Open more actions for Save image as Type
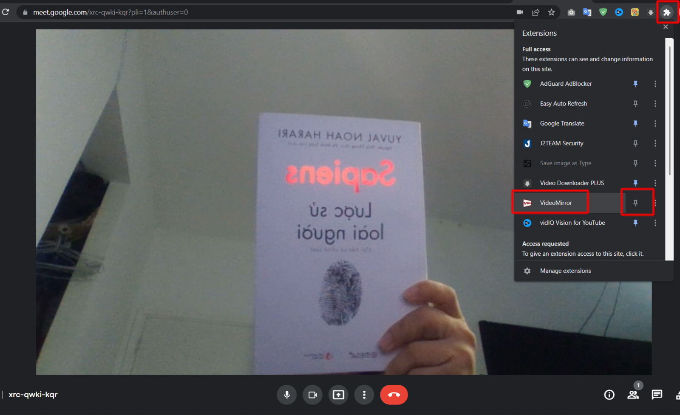Image resolution: width=680 pixels, height=415 pixels. pyautogui.click(x=655, y=163)
